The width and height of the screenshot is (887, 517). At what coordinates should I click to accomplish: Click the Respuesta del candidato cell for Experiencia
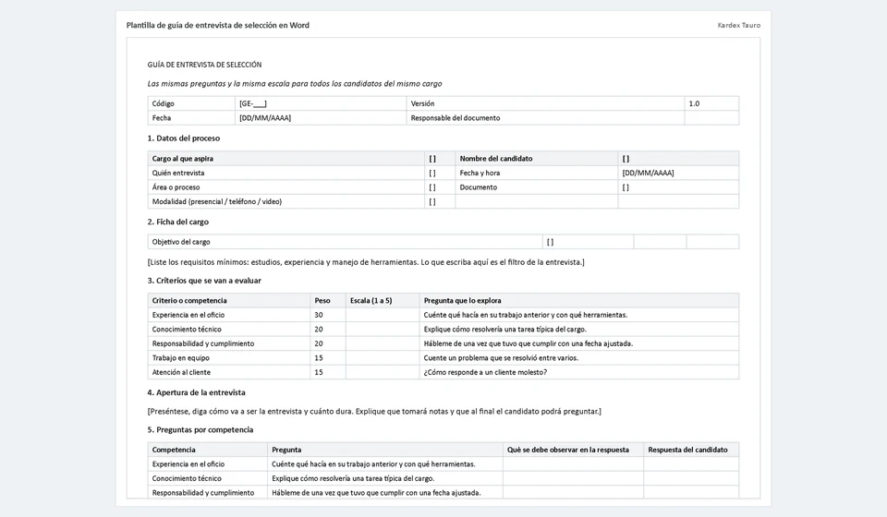691,463
